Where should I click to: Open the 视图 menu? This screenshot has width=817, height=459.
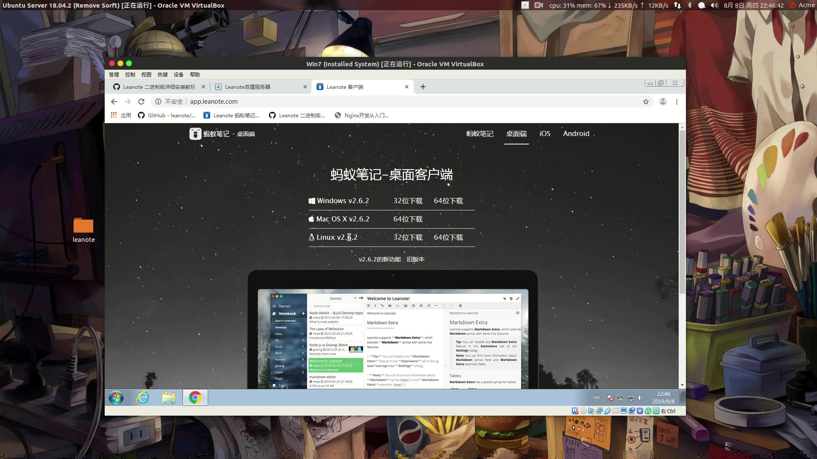pos(146,74)
